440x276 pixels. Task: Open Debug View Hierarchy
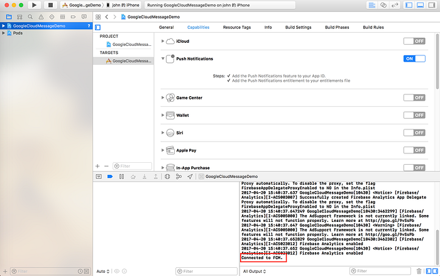click(x=167, y=176)
